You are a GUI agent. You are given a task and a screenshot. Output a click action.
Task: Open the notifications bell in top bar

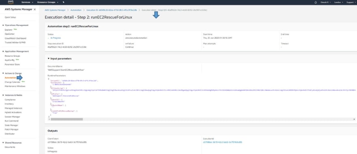[x=316, y=2]
